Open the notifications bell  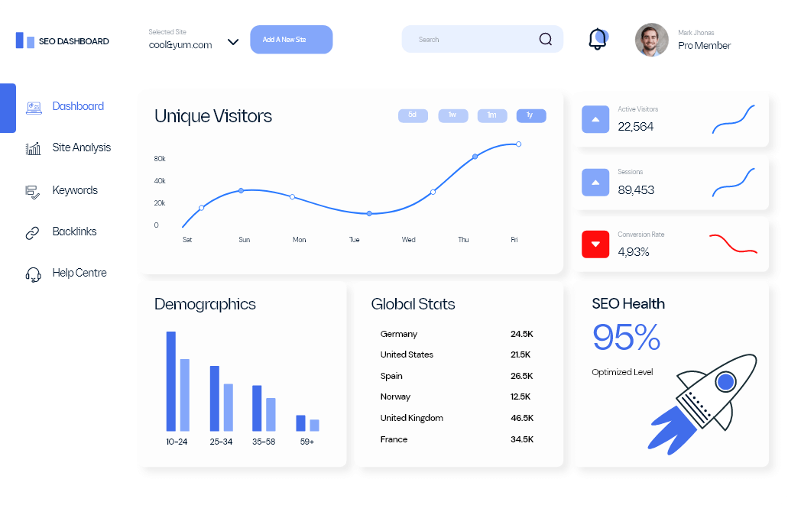(598, 39)
